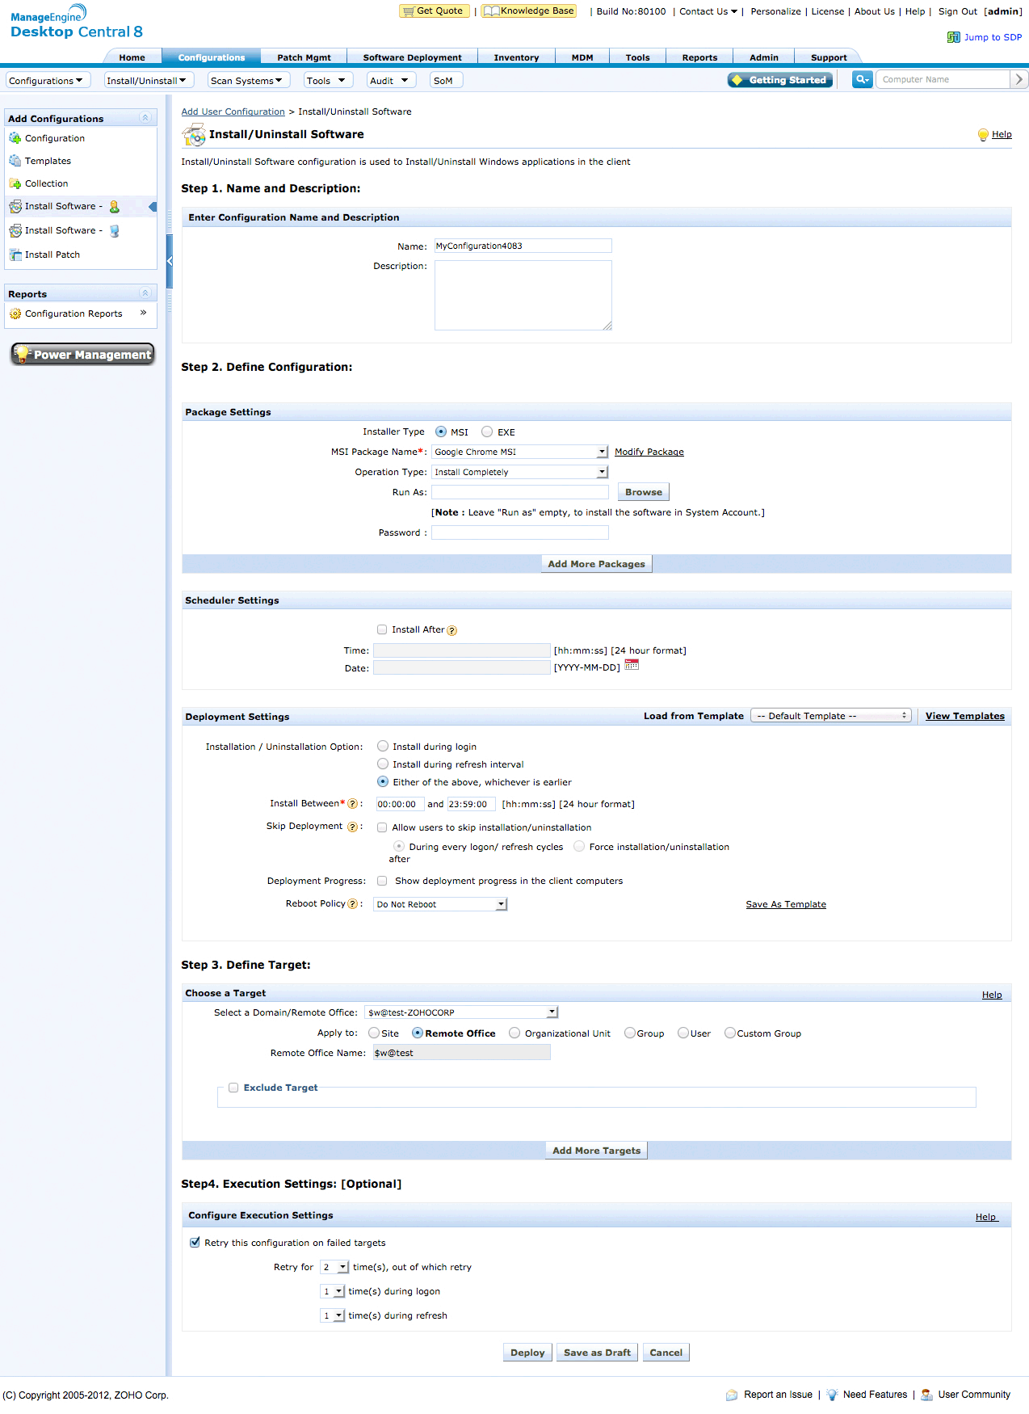1029x1414 pixels.
Task: Open the Load from Template dropdown
Action: (x=830, y=716)
